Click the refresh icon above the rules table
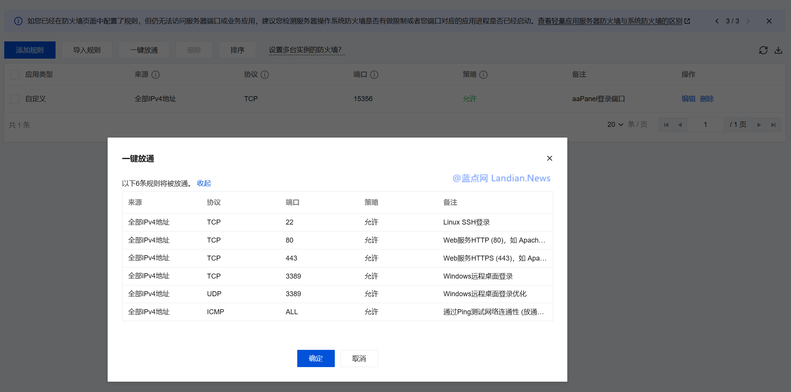This screenshot has width=791, height=392. pos(763,50)
